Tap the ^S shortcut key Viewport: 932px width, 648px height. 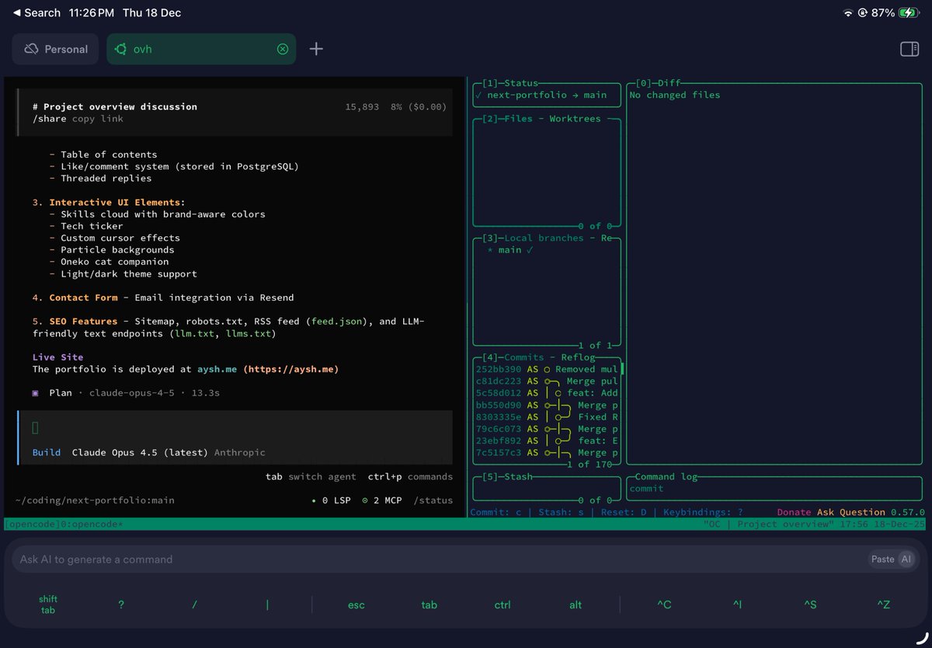tap(810, 604)
